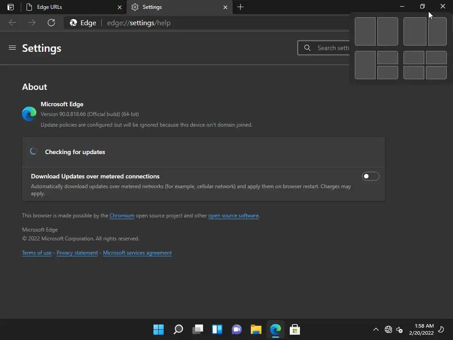This screenshot has width=453, height=340.
Task: Open a new tab with plus button
Action: point(240,7)
